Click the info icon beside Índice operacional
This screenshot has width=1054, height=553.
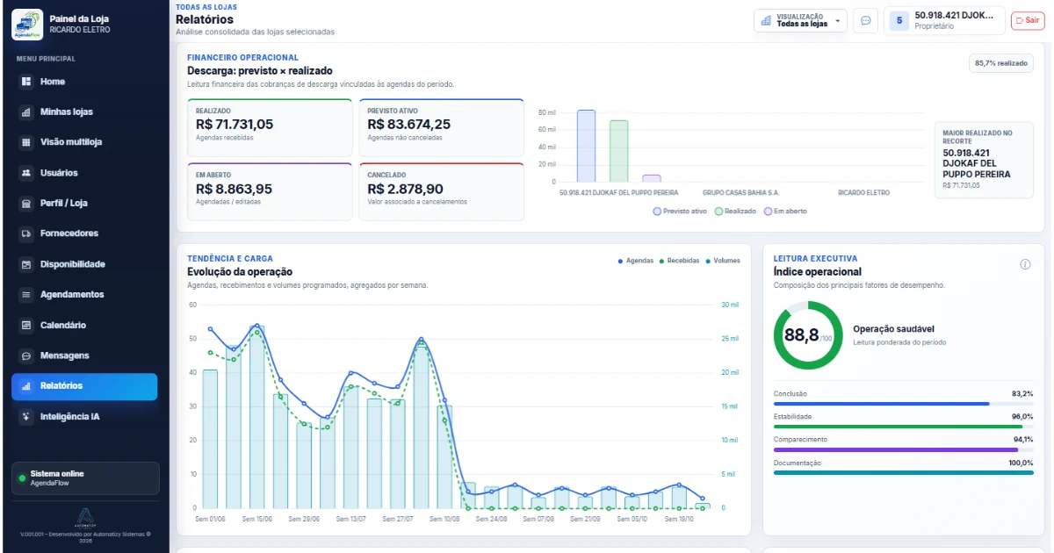1025,264
